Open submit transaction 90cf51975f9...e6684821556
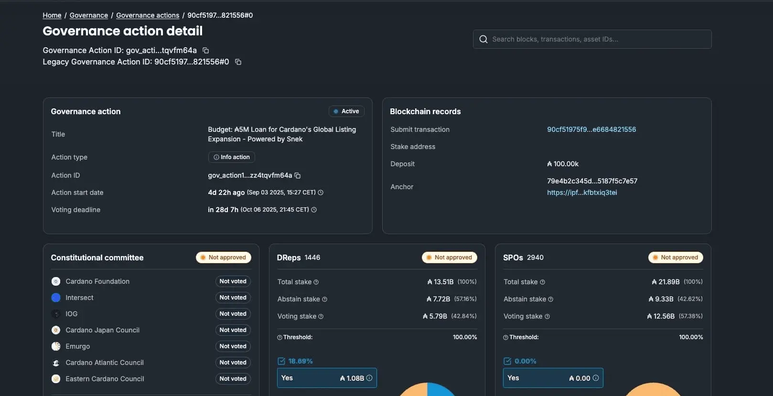Screen dimensions: 773x396 coord(591,129)
